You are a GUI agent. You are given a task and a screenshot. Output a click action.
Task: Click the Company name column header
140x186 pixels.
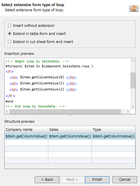(26, 129)
